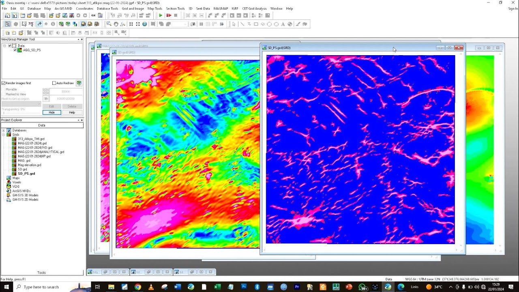Uncheck Render images first
This screenshot has width=519, height=292.
tap(4, 83)
